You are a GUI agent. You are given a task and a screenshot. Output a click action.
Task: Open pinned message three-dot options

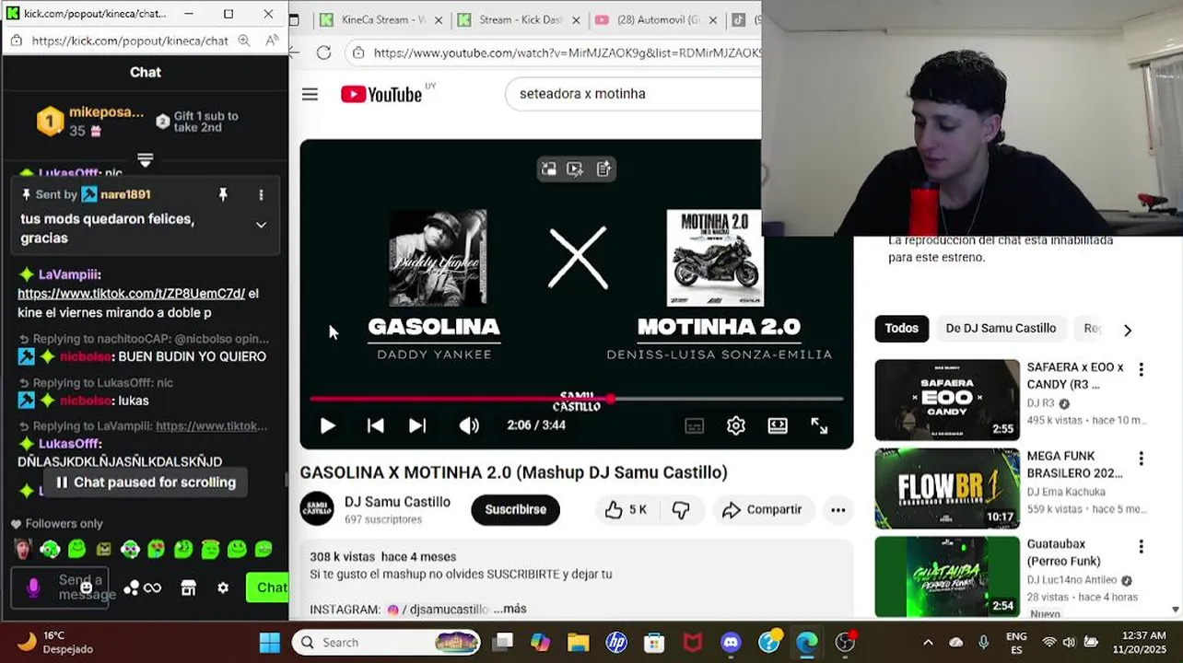point(261,194)
